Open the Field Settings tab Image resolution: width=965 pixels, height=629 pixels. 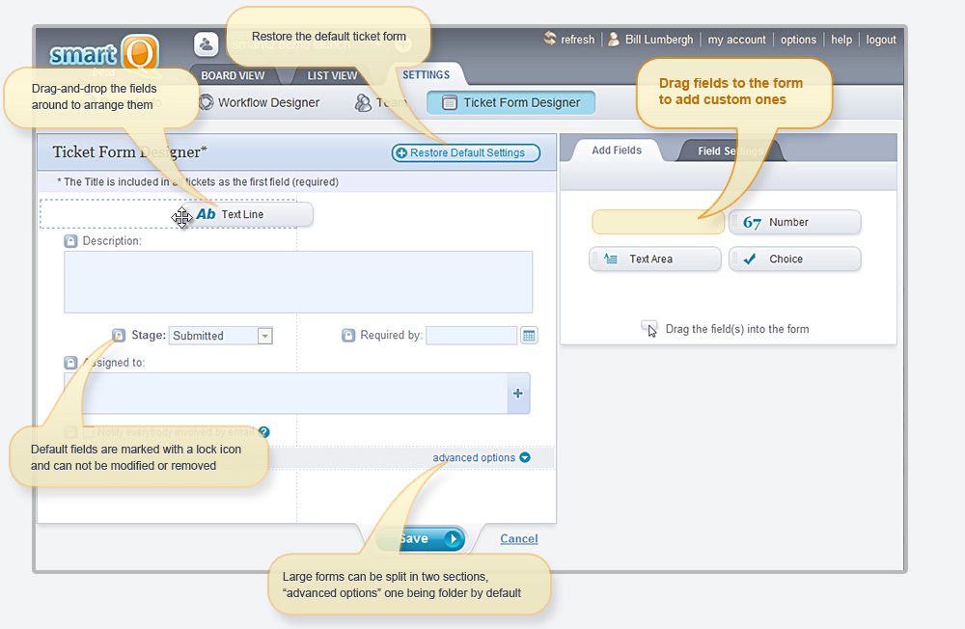[x=729, y=150]
